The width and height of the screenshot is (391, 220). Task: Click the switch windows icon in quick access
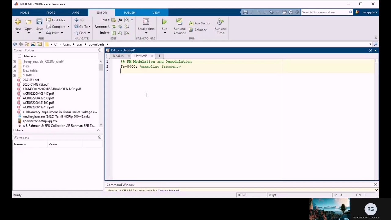(284, 12)
